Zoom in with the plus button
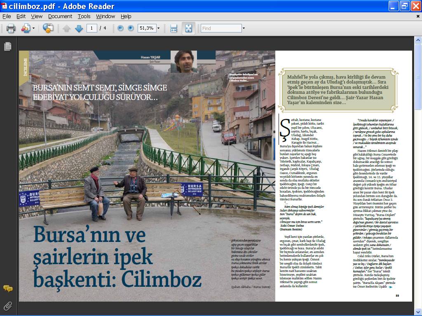This screenshot has width=422, height=316. click(131, 28)
